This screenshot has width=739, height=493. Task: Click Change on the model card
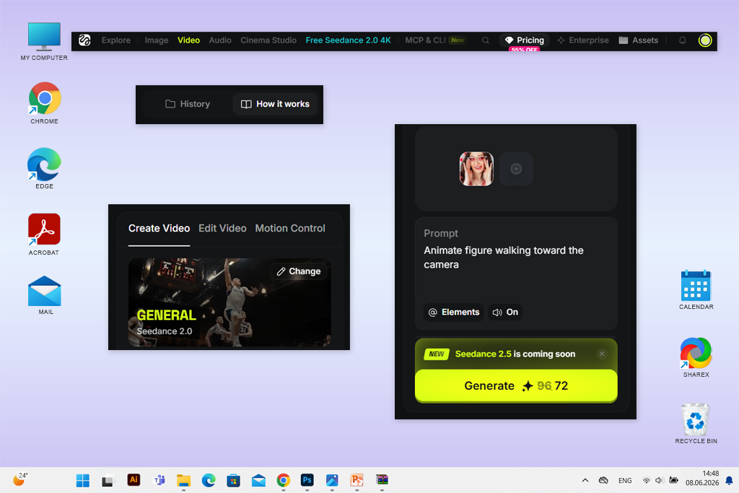(299, 271)
